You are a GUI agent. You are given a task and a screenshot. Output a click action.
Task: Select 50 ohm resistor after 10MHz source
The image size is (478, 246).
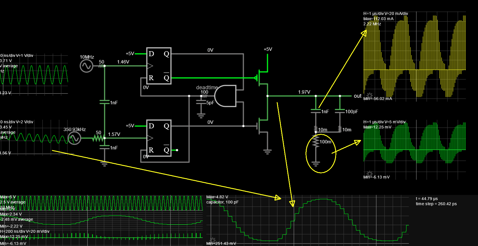click(101, 66)
